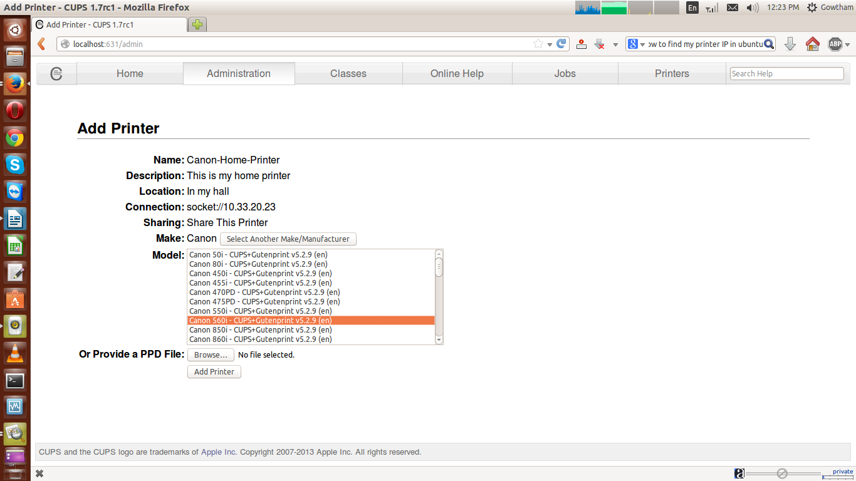Switch to the Home tab
Viewport: 856px width, 481px height.
tap(130, 73)
